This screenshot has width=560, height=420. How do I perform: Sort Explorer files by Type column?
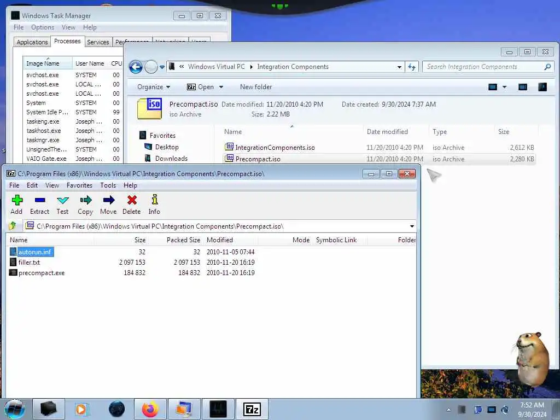tap(440, 132)
